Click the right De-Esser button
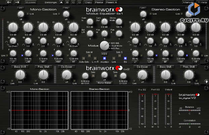This screenshot has width=209, height=135. coord(142,67)
